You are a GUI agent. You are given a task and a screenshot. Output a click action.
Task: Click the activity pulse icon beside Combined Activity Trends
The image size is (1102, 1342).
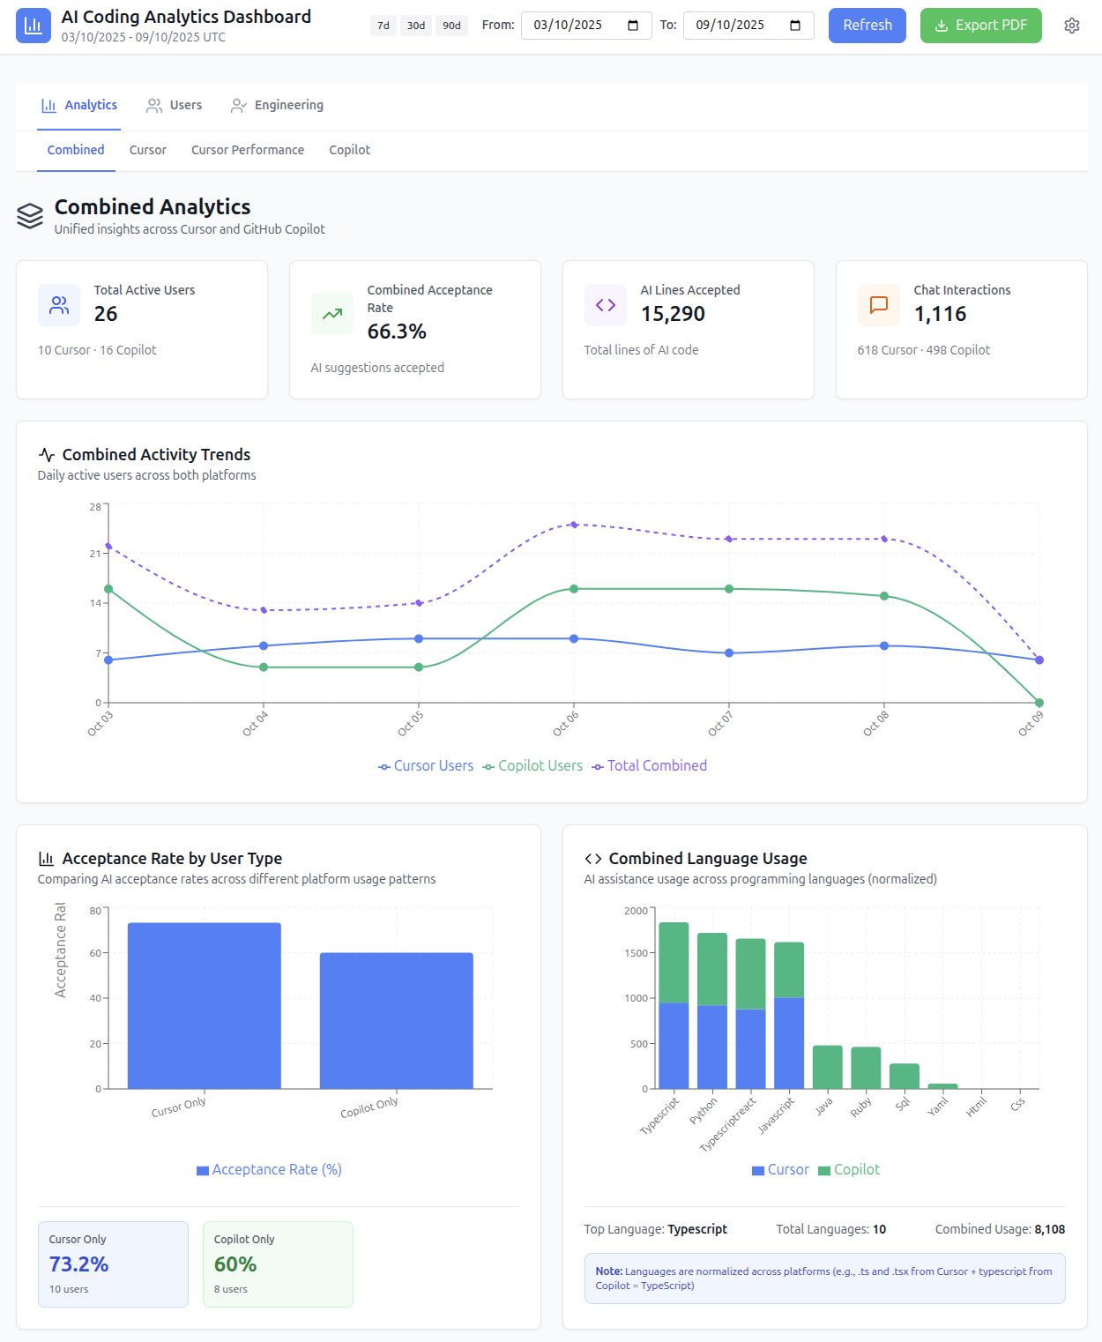pyautogui.click(x=47, y=455)
